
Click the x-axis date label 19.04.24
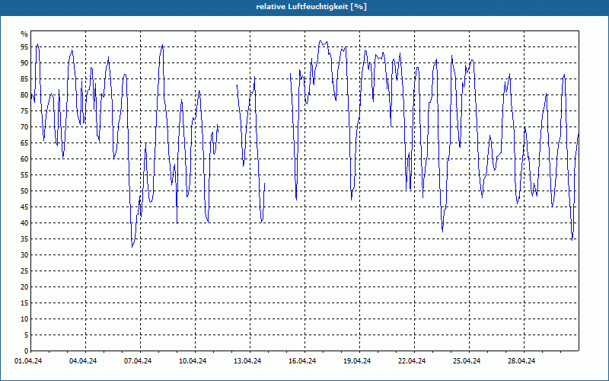pos(356,361)
